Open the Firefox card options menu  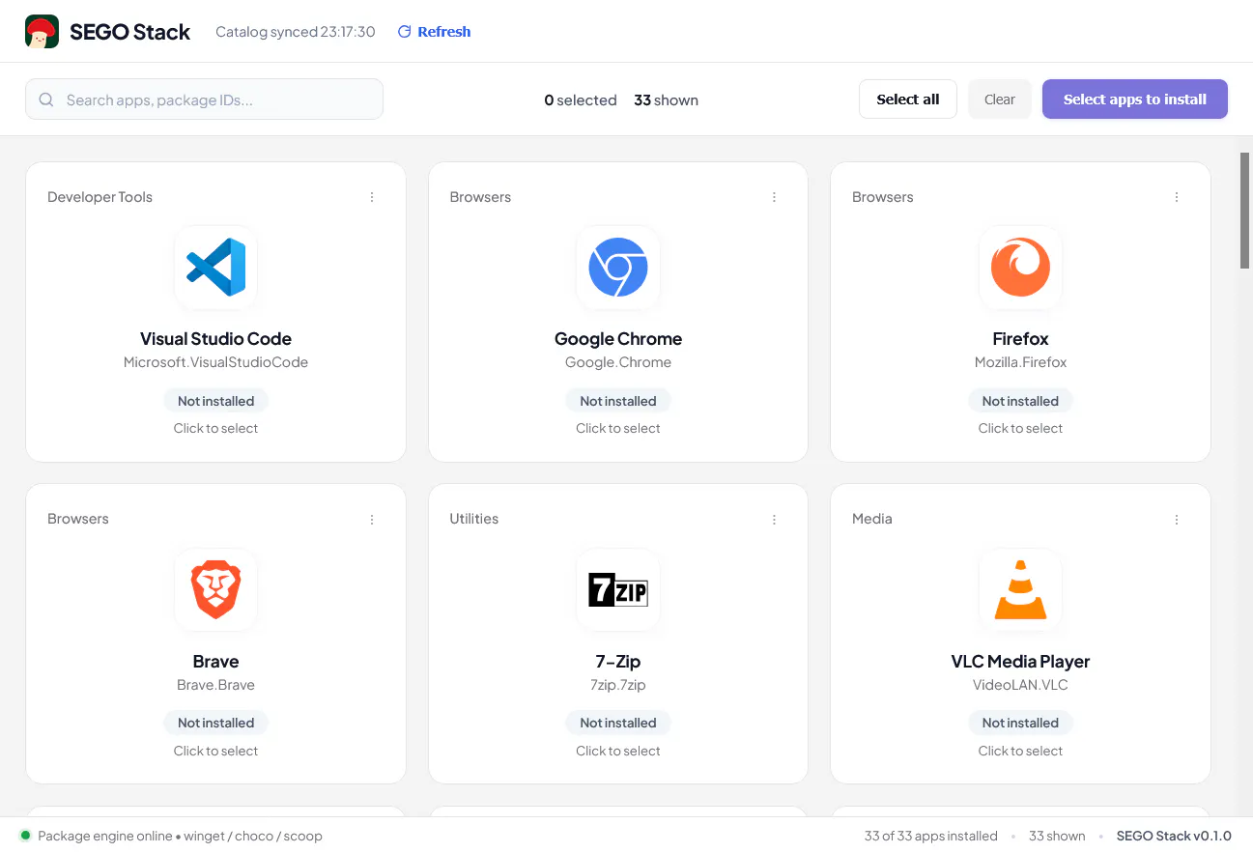pos(1177,197)
